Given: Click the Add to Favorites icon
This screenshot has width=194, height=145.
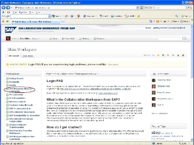Looking at the screenshot, I should click(x=8, y=21).
